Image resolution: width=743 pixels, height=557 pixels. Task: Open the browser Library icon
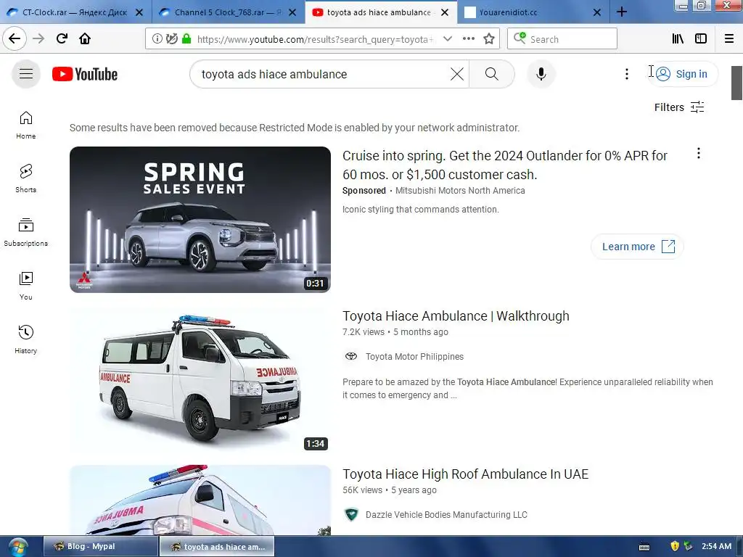click(x=678, y=38)
